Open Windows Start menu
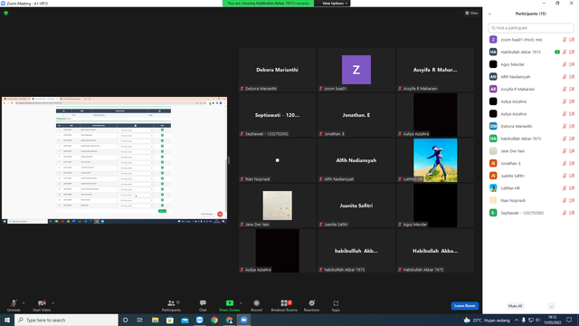Viewport: 579px width, 326px height. (7, 320)
